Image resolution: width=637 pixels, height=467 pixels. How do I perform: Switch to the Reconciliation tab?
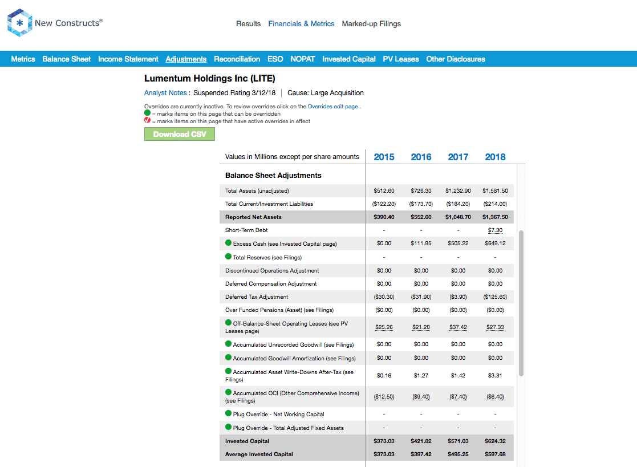pyautogui.click(x=237, y=59)
